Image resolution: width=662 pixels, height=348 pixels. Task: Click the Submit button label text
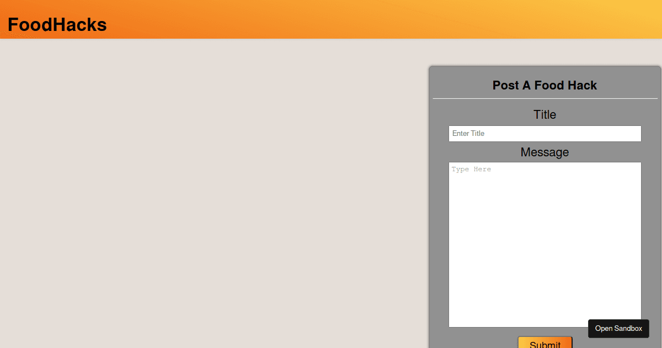click(544, 345)
